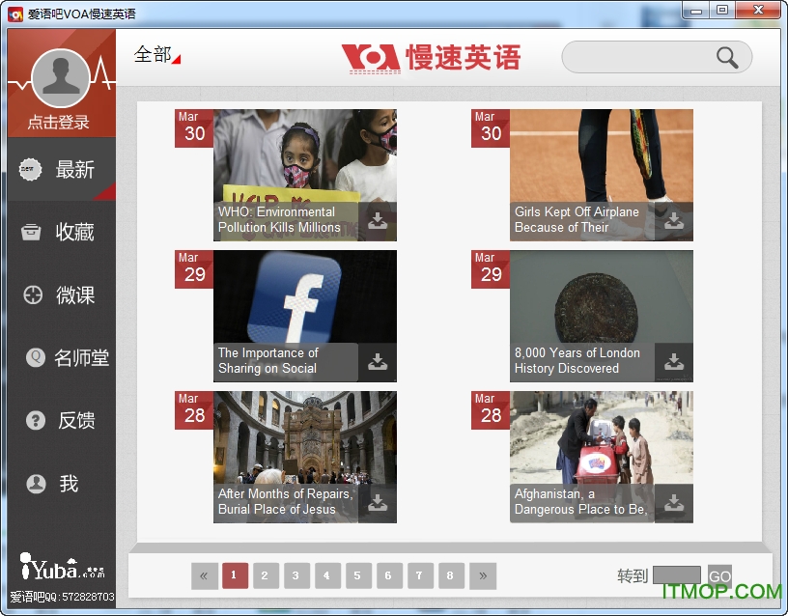
Task: Click the 最新 sidebar badge icon
Action: [30, 169]
